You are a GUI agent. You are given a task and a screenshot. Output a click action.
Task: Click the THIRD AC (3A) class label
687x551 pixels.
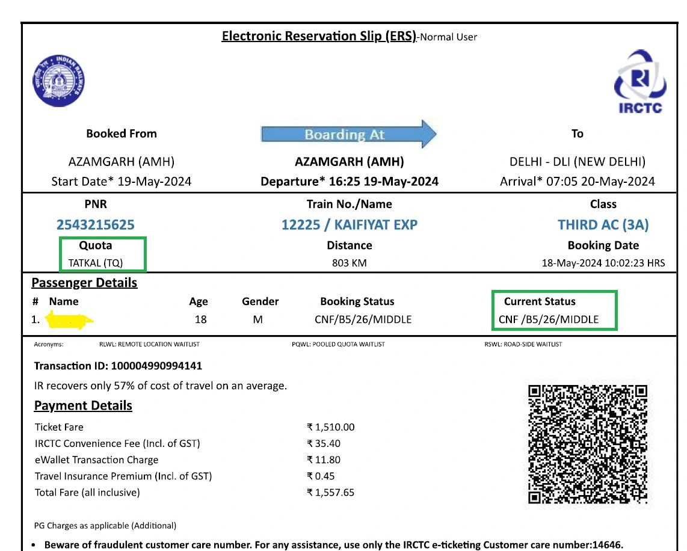tap(603, 224)
